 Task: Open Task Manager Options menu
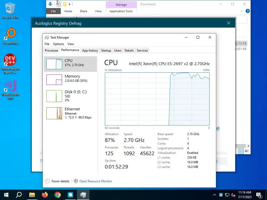click(58, 44)
